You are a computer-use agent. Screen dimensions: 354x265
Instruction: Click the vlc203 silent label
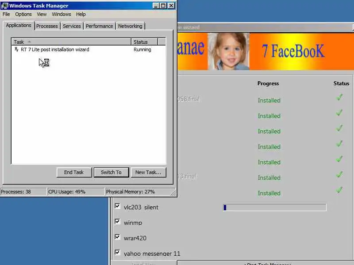[141, 207]
